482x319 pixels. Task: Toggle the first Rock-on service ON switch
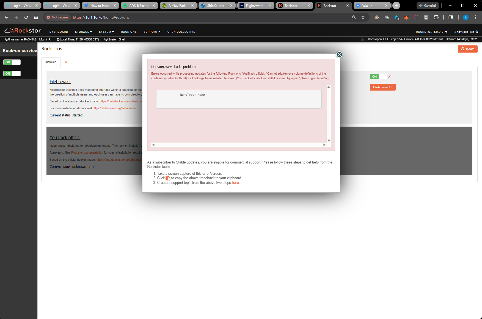(12, 62)
